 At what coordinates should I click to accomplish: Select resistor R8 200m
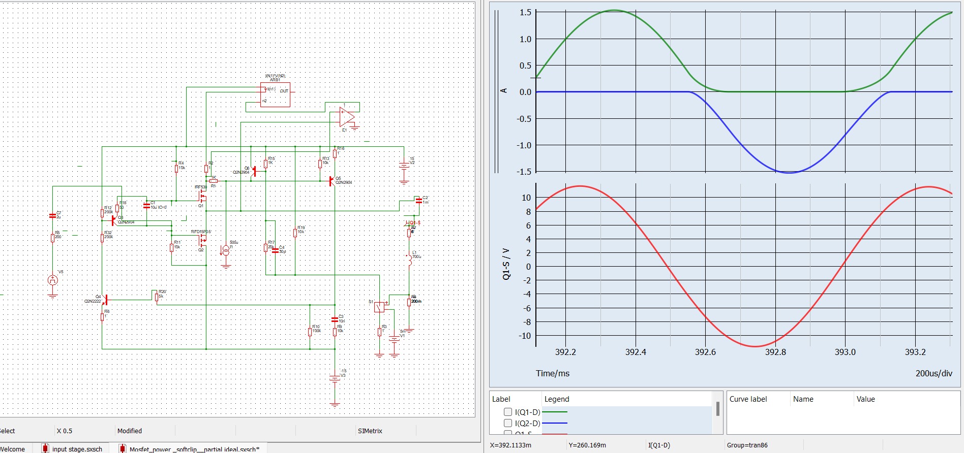click(x=409, y=302)
